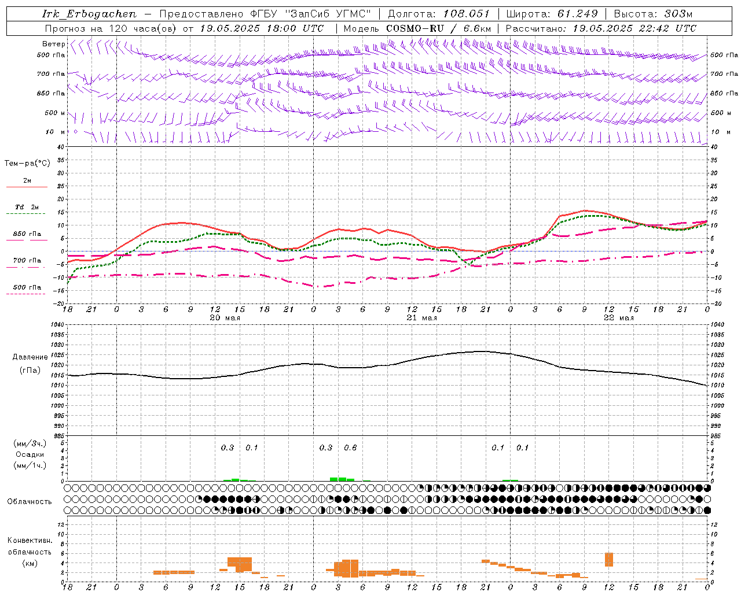Click the station name Irk_Erbogachen in header
This screenshot has height=592, width=741.
click(89, 14)
